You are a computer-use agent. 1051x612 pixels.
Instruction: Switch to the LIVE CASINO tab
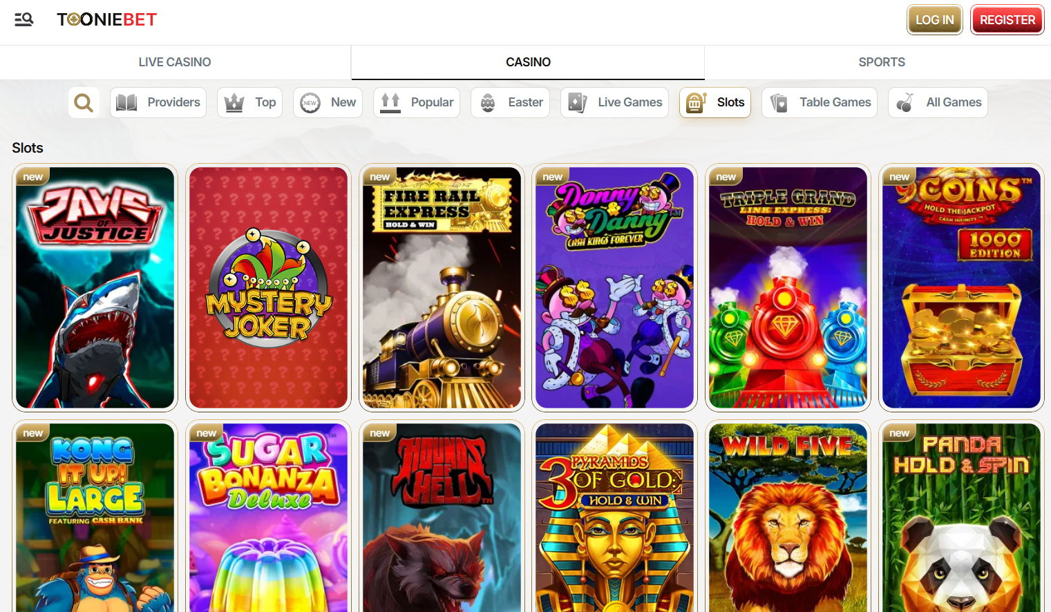(x=175, y=61)
